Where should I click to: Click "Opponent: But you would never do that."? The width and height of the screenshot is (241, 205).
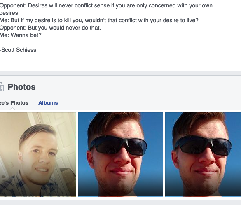point(50,28)
